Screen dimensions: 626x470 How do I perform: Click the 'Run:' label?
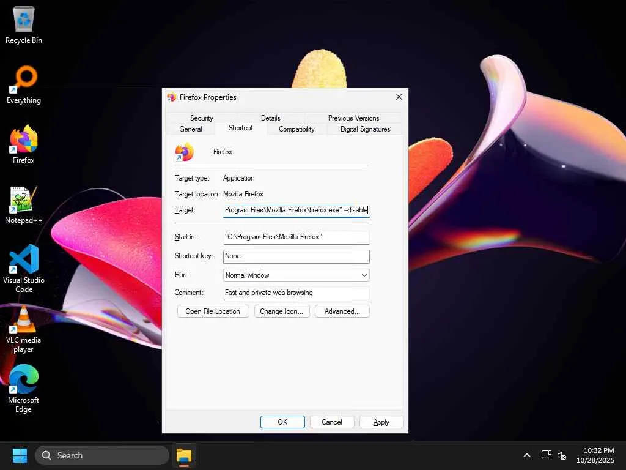pyautogui.click(x=182, y=275)
